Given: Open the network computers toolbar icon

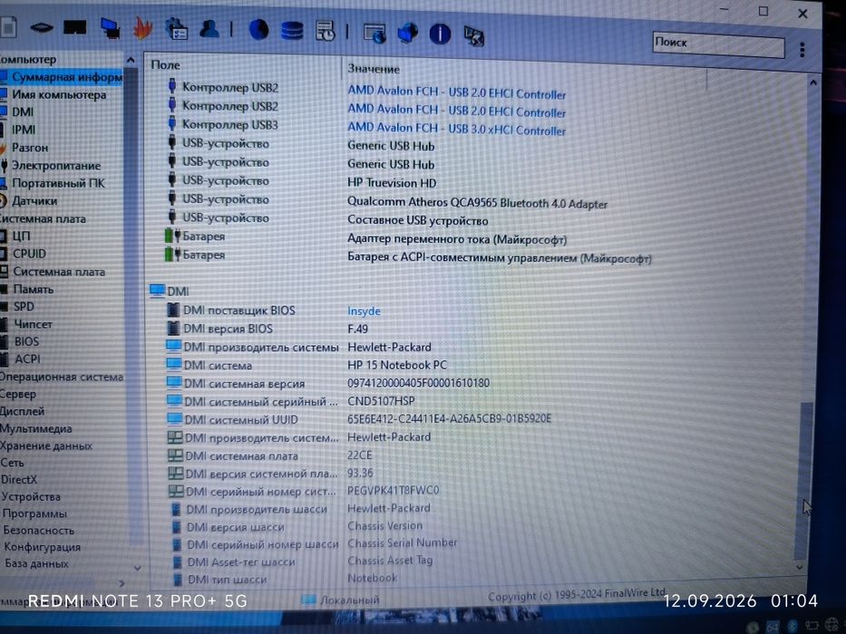Looking at the screenshot, I should pos(111,28).
